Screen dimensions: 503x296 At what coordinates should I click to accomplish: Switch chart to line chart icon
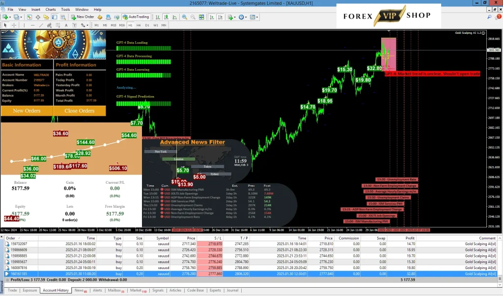click(175, 17)
